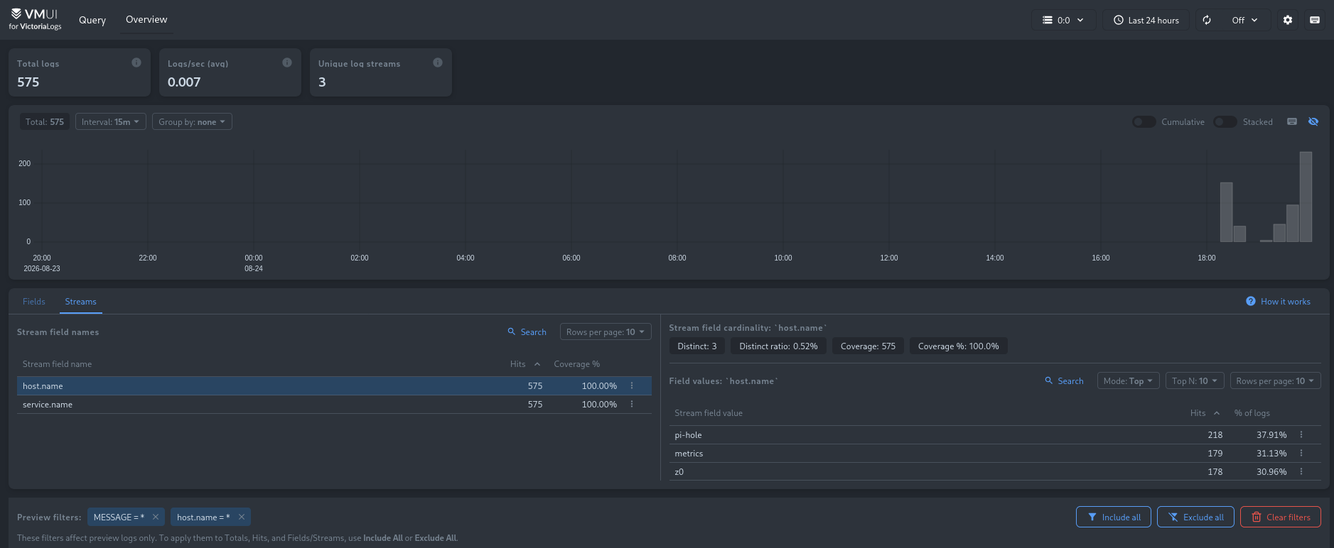The height and width of the screenshot is (548, 1334).
Task: Click the tallest bar in the hits chart
Action: click(x=1306, y=197)
